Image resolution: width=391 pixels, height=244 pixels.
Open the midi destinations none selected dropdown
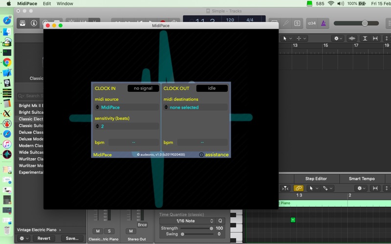(x=195, y=107)
